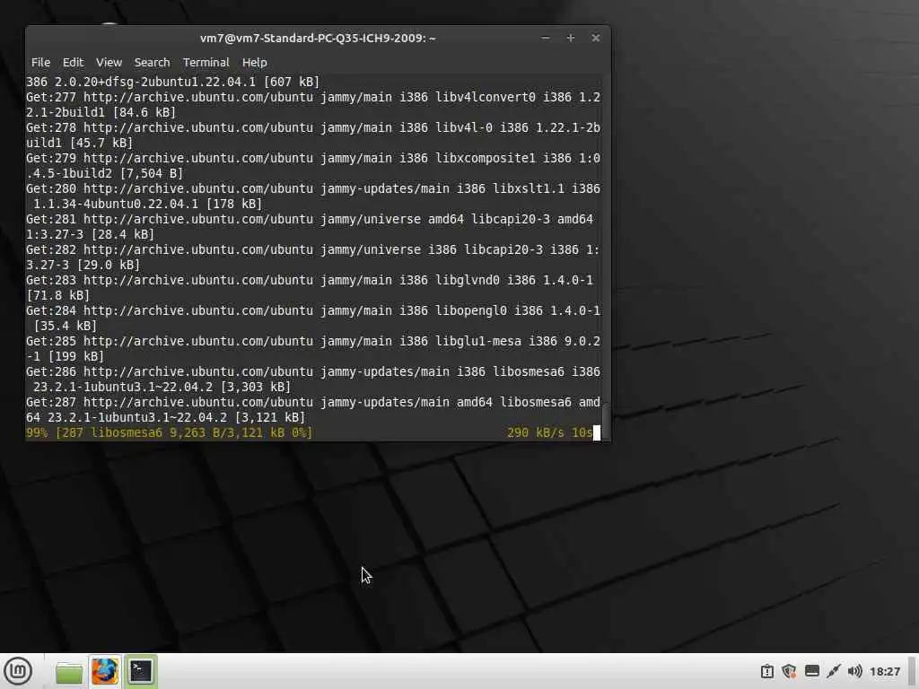The width and height of the screenshot is (919, 689).
Task: Click the show desktop strip at panel edge
Action: pyautogui.click(x=913, y=671)
